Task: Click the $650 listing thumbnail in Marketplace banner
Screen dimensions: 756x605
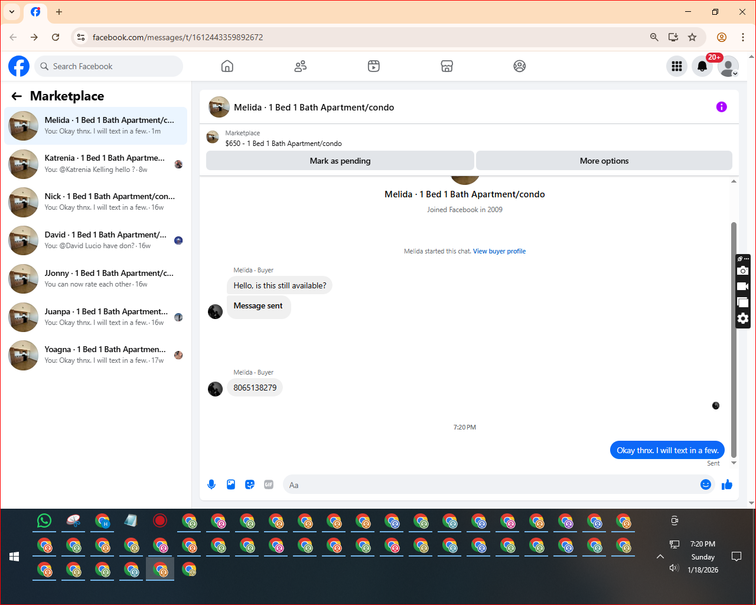Action: coord(213,138)
